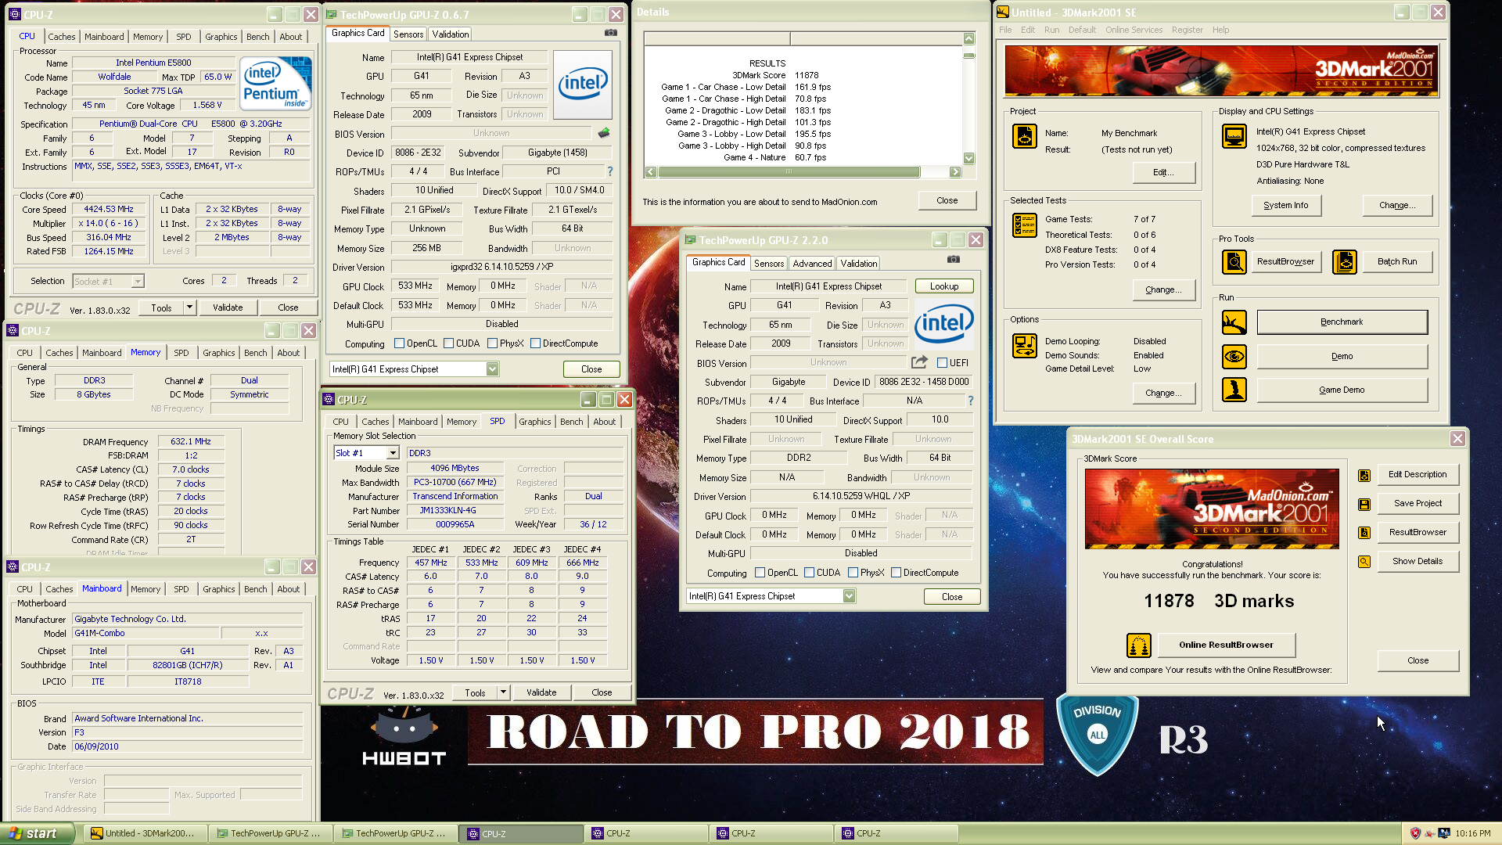Click the Project icon in 3DMark2001

(x=1024, y=136)
